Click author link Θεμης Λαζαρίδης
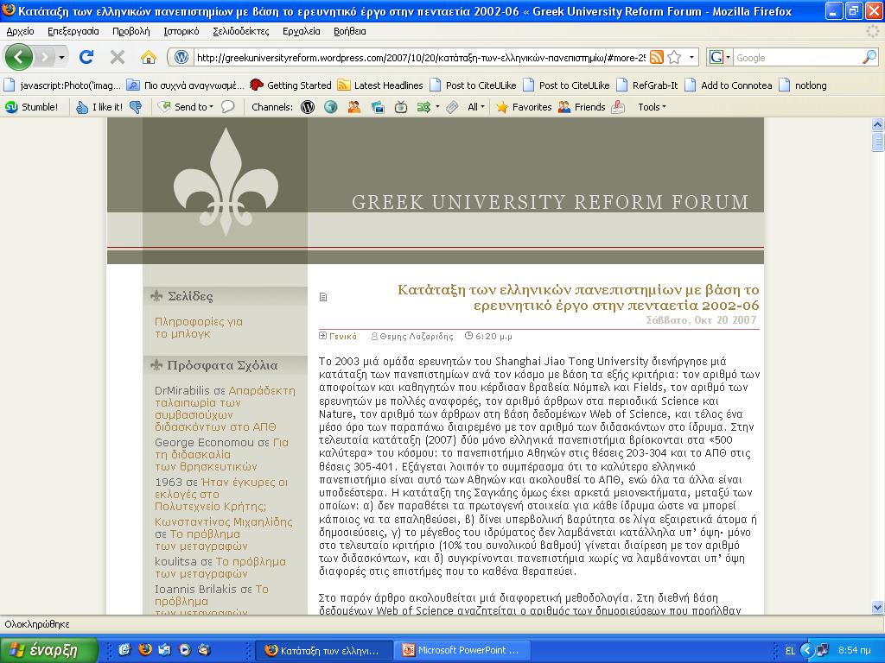 tap(417, 337)
